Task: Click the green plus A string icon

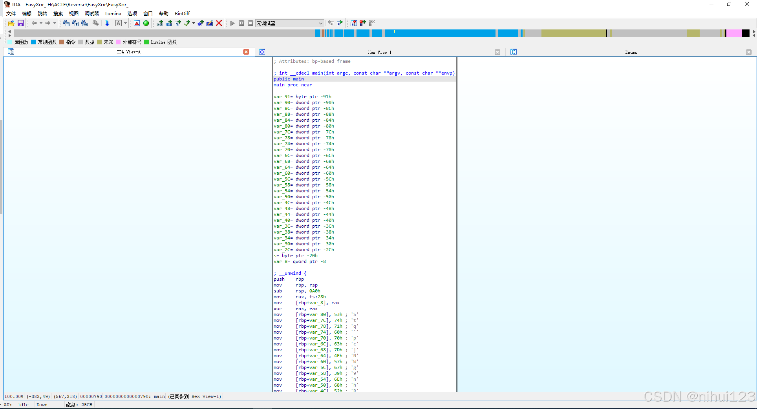Action: click(178, 23)
